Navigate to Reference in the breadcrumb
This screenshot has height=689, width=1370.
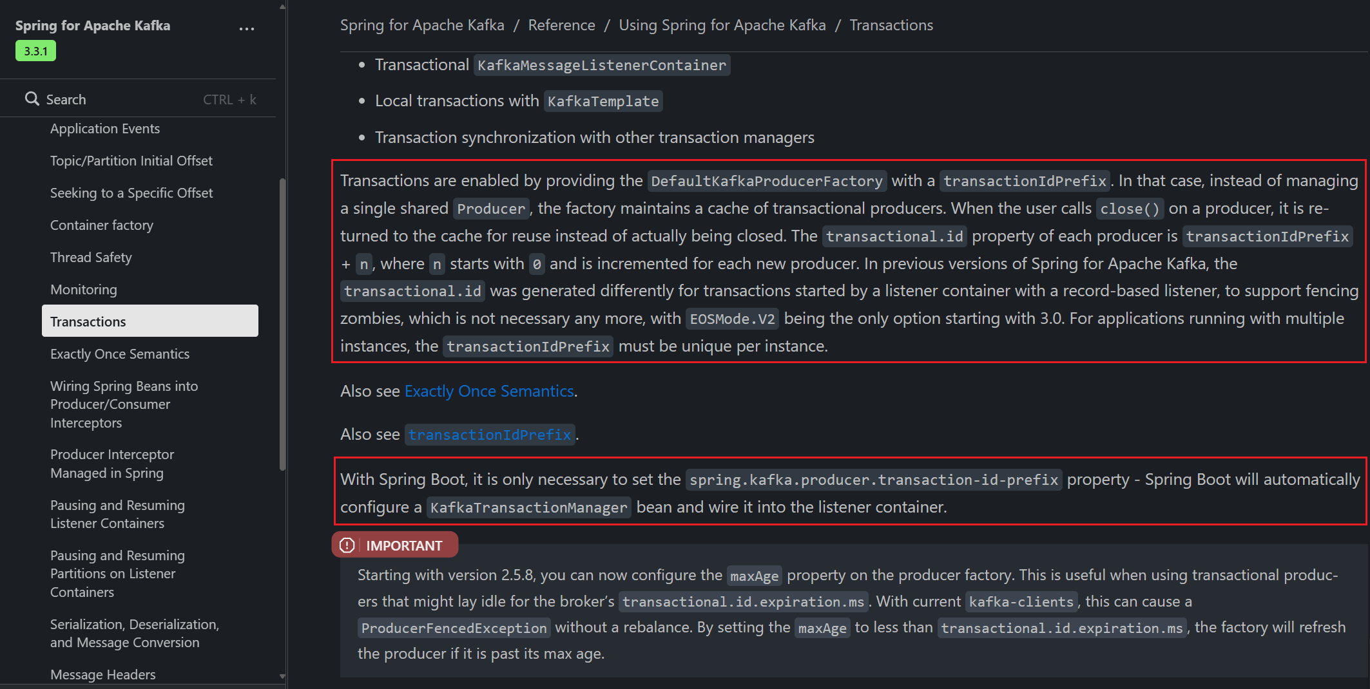[561, 25]
